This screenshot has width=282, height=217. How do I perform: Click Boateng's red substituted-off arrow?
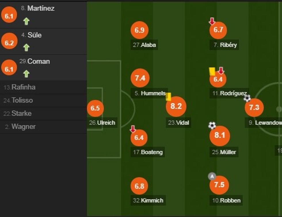coord(133,129)
